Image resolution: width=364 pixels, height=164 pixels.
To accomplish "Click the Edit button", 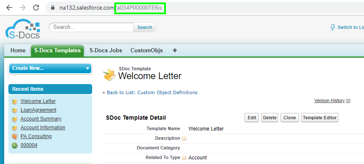I will coord(252,118).
